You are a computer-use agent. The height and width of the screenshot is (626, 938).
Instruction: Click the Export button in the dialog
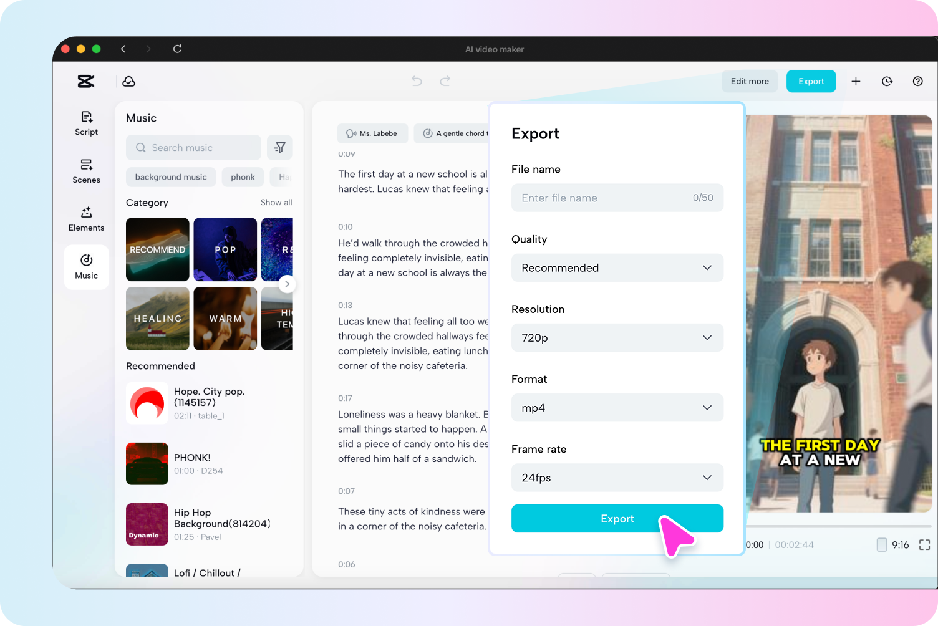(x=617, y=518)
